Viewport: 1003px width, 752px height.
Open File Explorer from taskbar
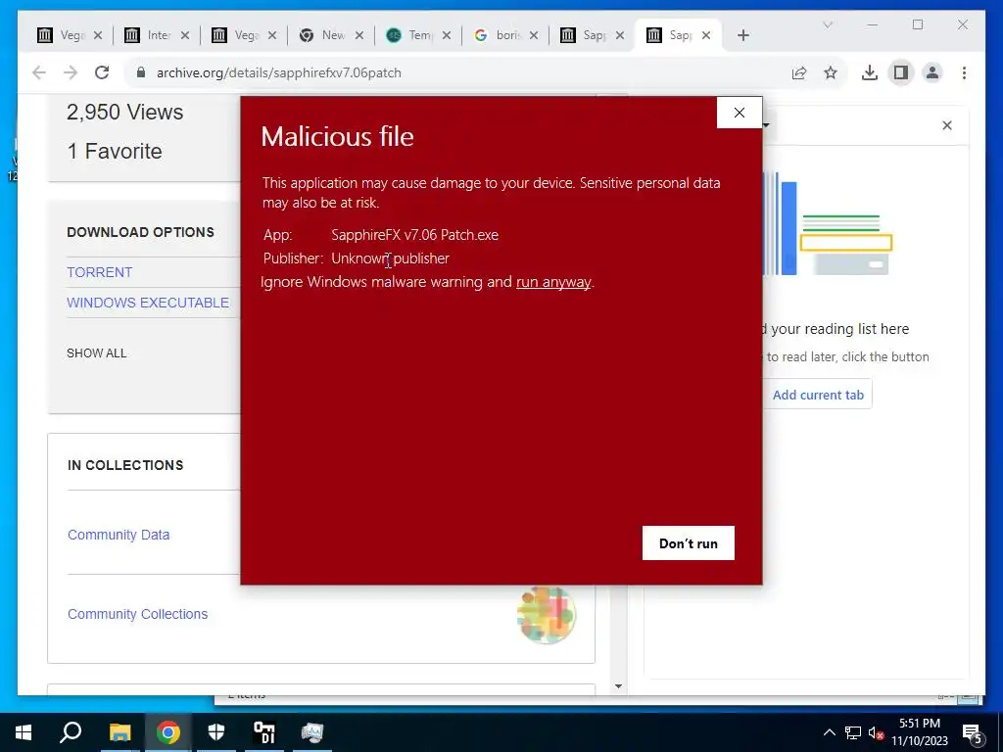(119, 732)
